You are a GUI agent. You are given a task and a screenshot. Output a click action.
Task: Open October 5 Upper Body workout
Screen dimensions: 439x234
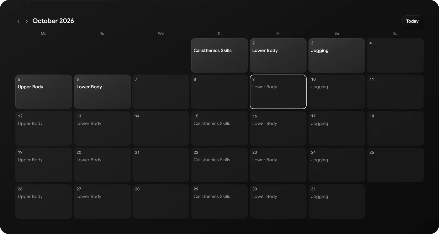click(44, 92)
